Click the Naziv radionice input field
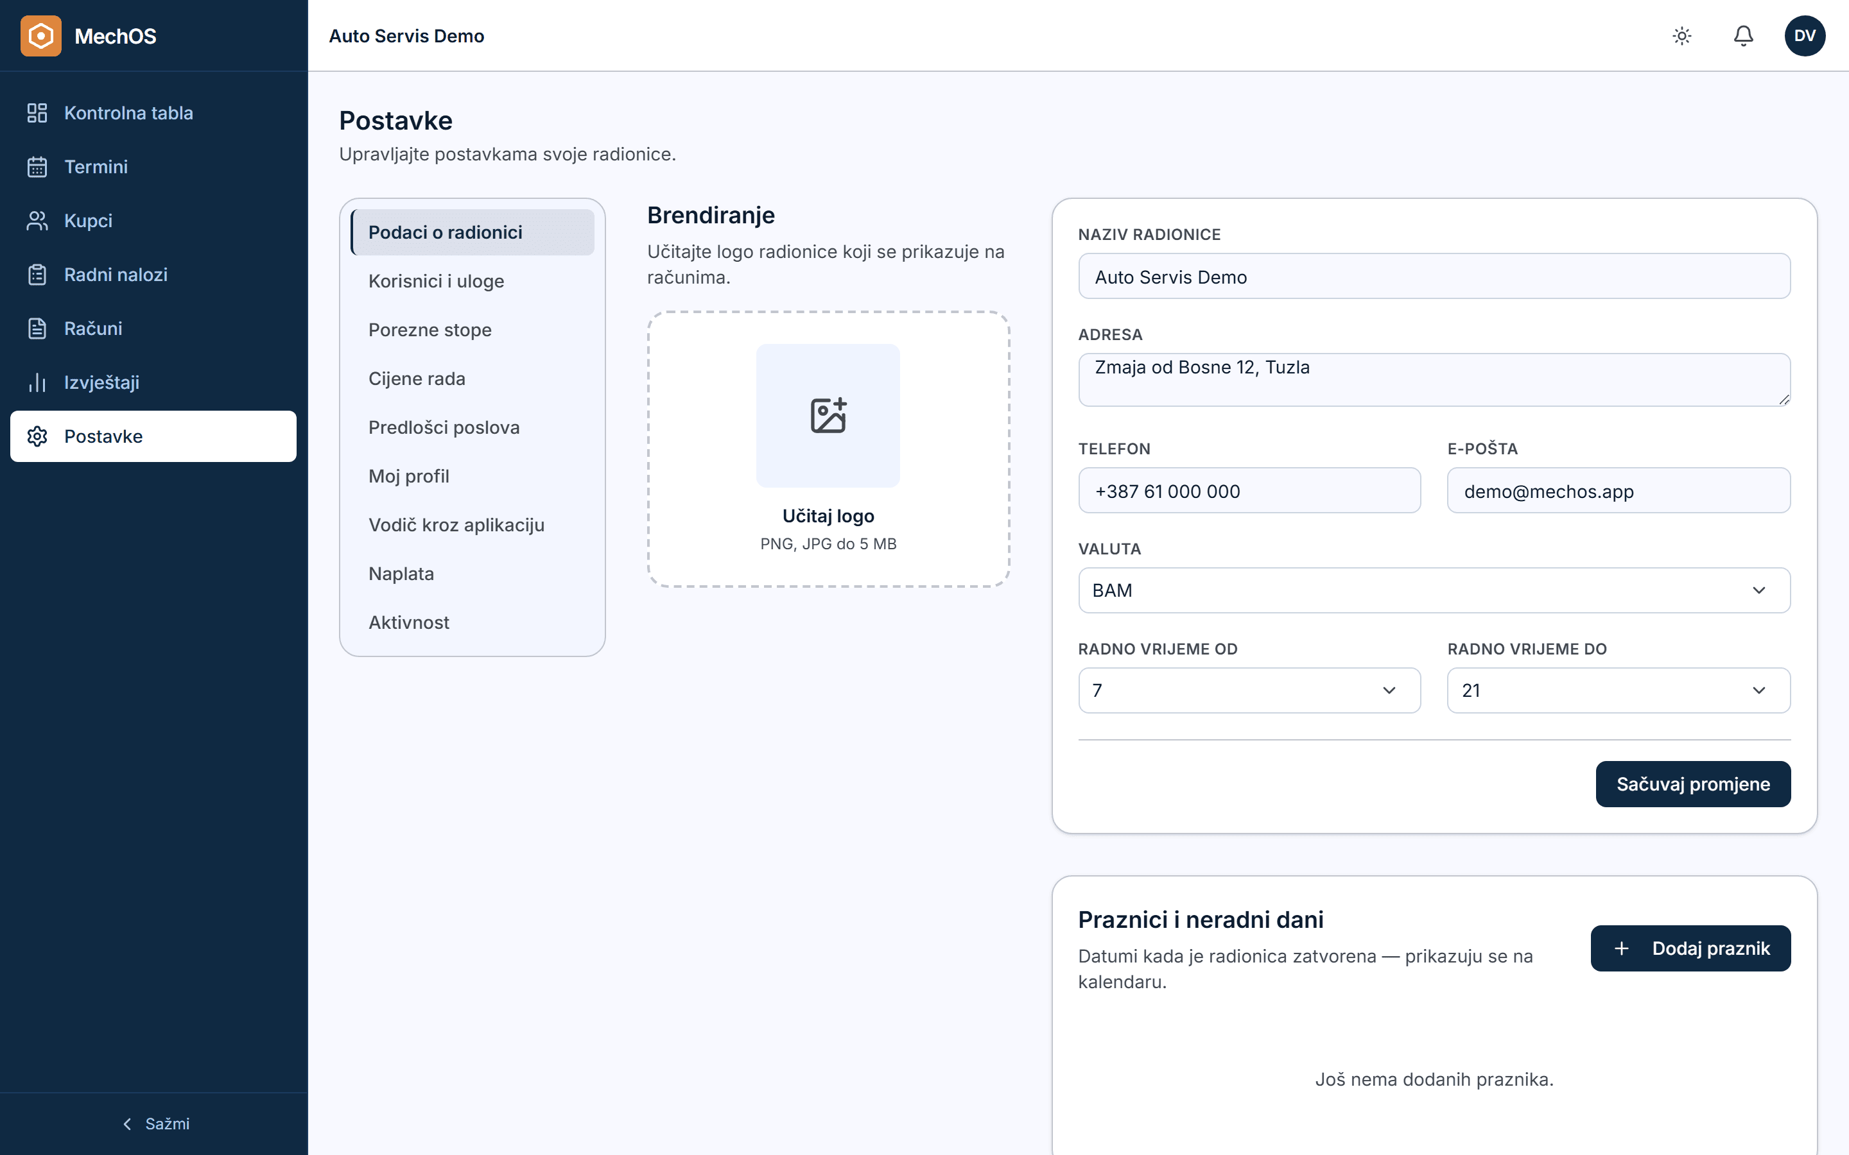 click(x=1434, y=277)
